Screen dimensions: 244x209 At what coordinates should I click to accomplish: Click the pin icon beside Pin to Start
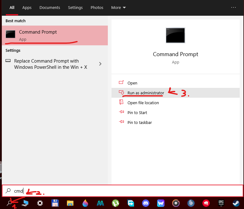click(x=121, y=112)
